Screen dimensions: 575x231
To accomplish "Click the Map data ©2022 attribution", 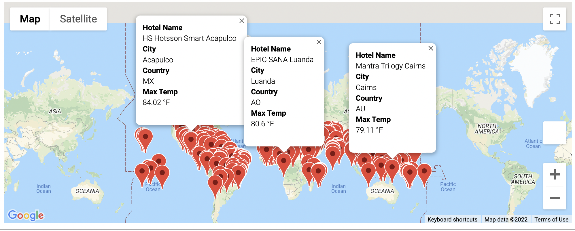I will 506,219.
